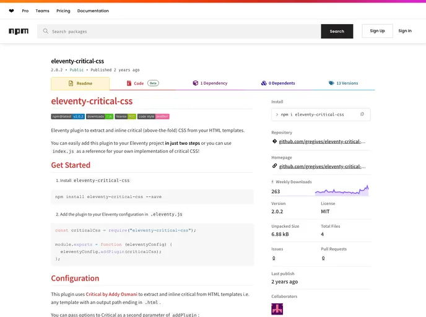Viewport: 426px width, 317px height.
Task: Click the weekly downloads sparkline chart
Action: [x=342, y=190]
